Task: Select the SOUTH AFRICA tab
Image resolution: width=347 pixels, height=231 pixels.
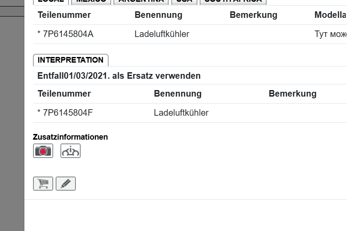Action: pyautogui.click(x=233, y=1)
